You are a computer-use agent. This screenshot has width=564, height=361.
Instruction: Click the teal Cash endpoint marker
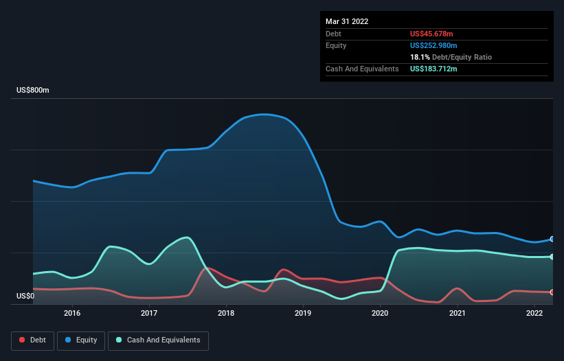pyautogui.click(x=552, y=257)
